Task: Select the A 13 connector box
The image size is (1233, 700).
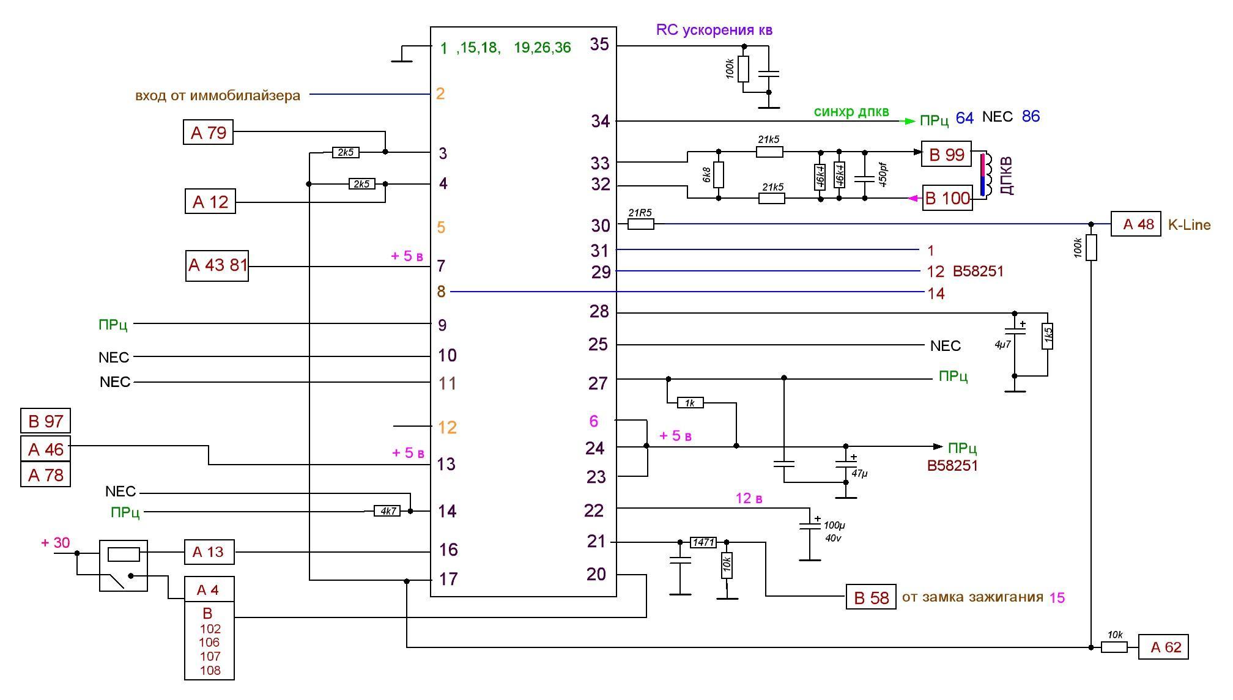Action: (209, 552)
